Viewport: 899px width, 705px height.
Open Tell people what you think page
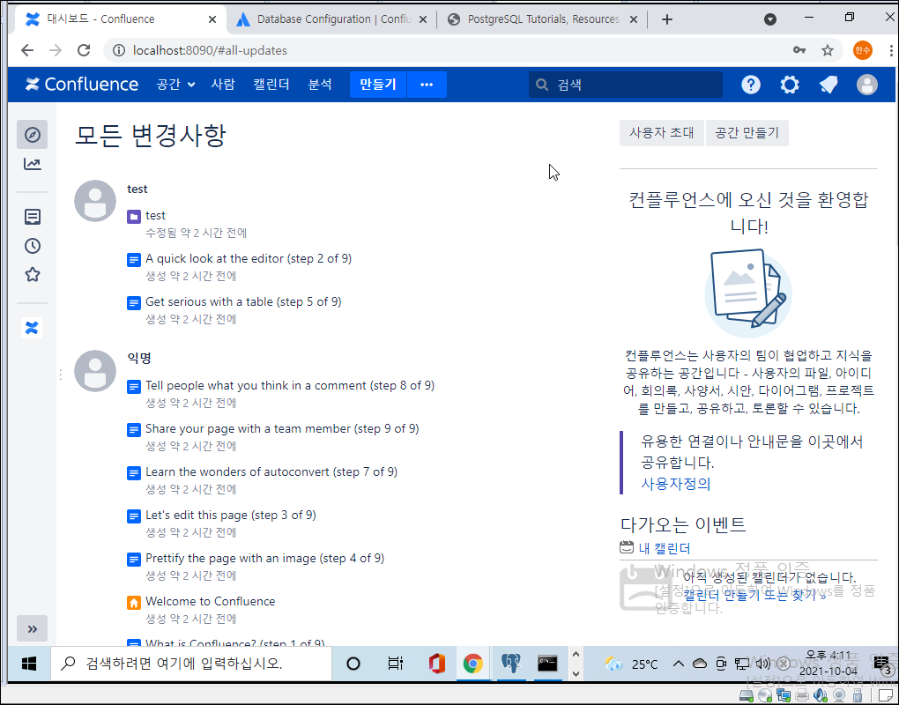290,385
